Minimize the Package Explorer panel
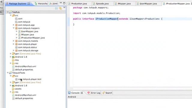Viewport: 192px width, 108px height. tap(61, 3)
